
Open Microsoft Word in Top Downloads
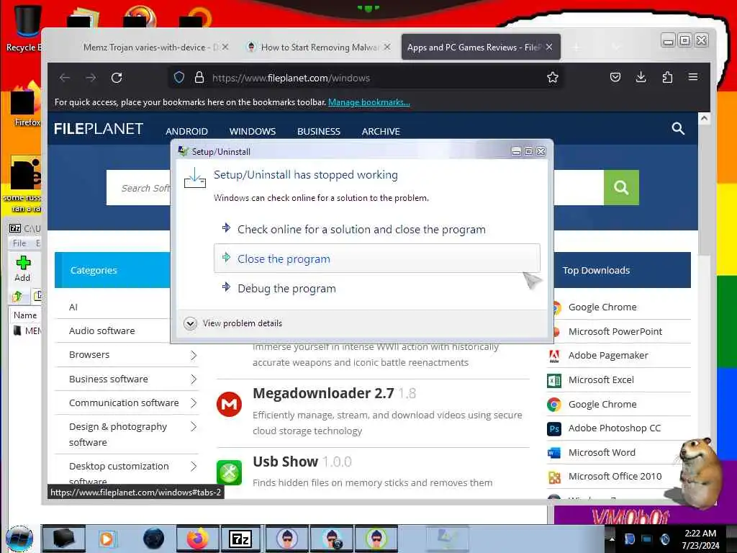click(602, 452)
